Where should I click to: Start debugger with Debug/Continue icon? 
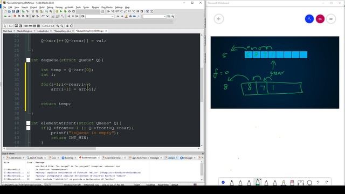point(108,11)
